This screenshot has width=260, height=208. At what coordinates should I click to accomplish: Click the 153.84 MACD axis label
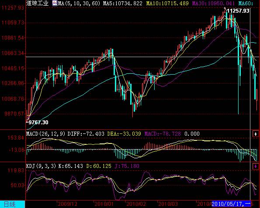click(16, 138)
